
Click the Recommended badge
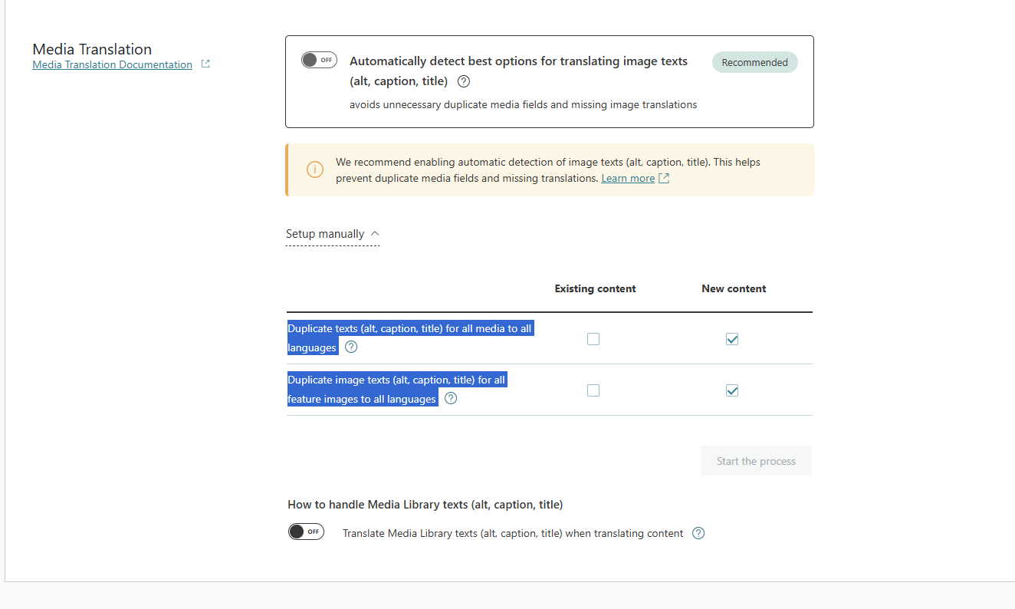click(754, 63)
